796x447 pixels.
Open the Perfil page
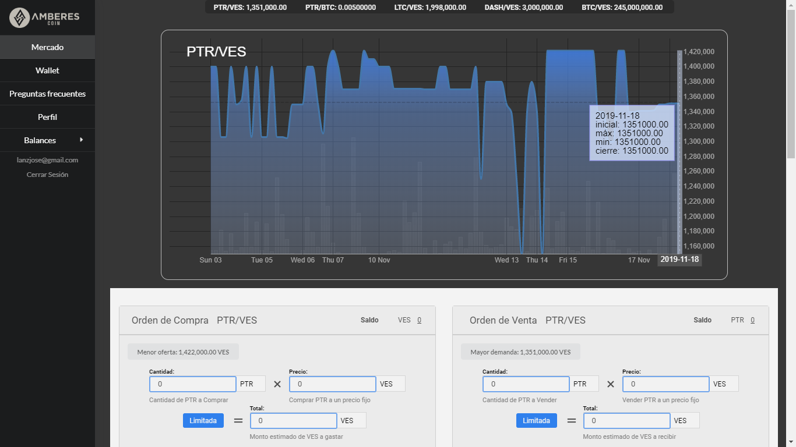47,117
